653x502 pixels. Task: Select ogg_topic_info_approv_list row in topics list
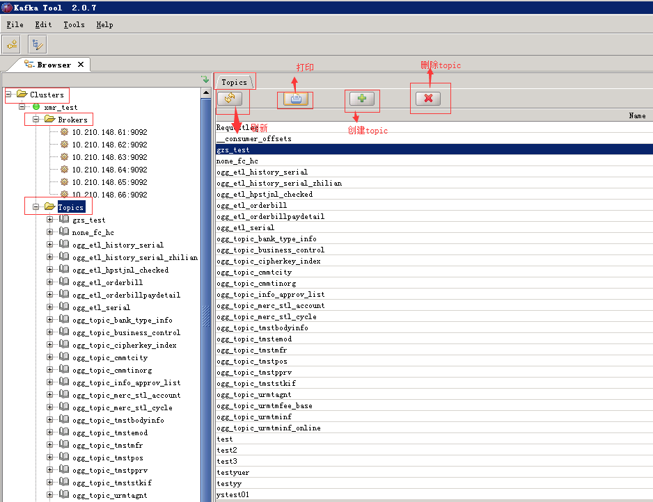[434, 294]
